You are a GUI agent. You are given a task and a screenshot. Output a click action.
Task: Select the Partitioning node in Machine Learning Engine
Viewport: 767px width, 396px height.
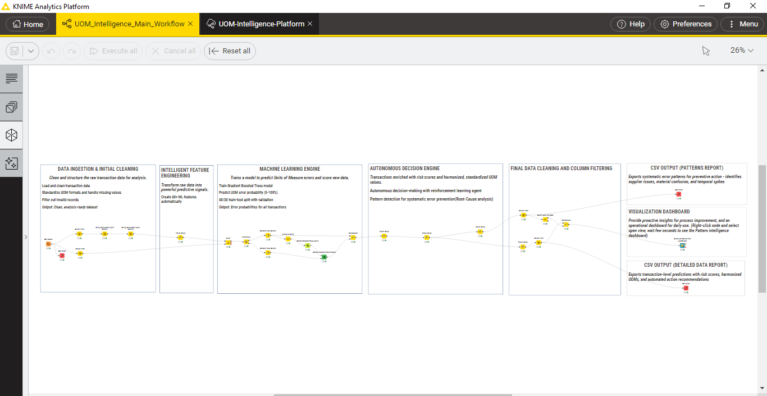246,242
